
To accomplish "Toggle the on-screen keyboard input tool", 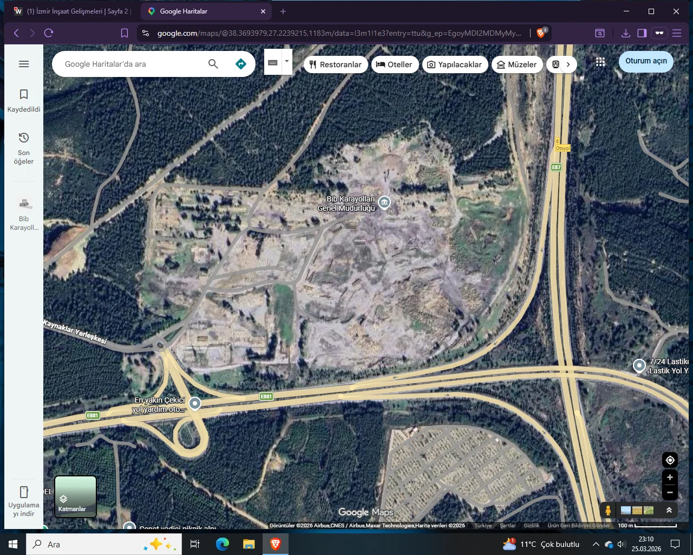I will [x=273, y=63].
